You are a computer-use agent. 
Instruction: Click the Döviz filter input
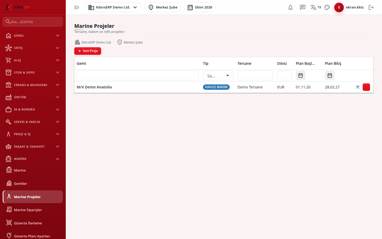tap(284, 75)
